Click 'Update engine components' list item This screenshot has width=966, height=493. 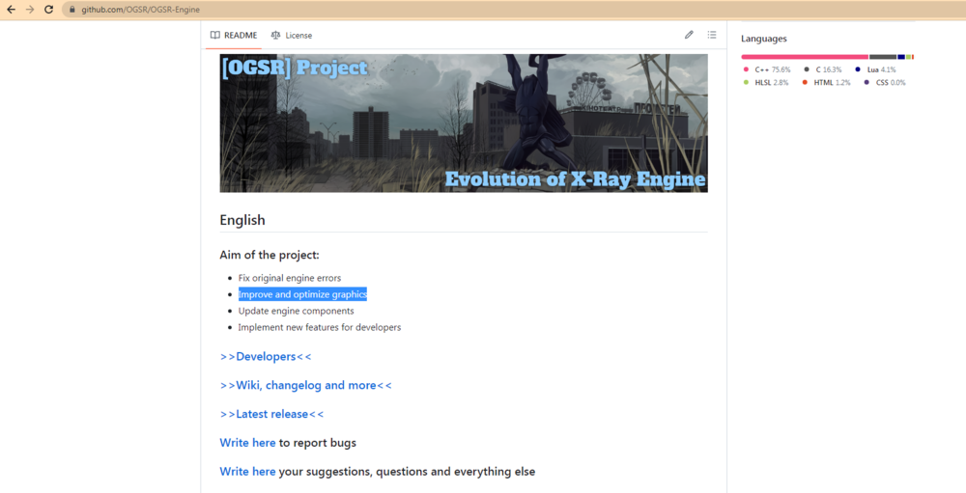pos(297,311)
